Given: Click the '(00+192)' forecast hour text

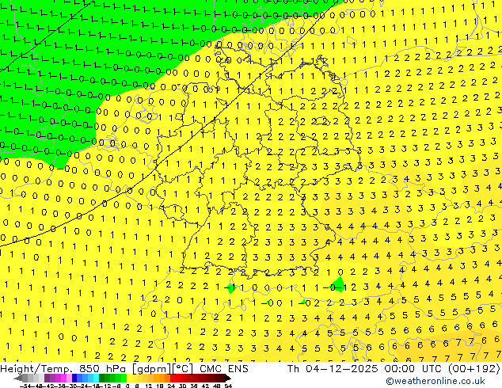Looking at the screenshot, I should [x=475, y=368].
